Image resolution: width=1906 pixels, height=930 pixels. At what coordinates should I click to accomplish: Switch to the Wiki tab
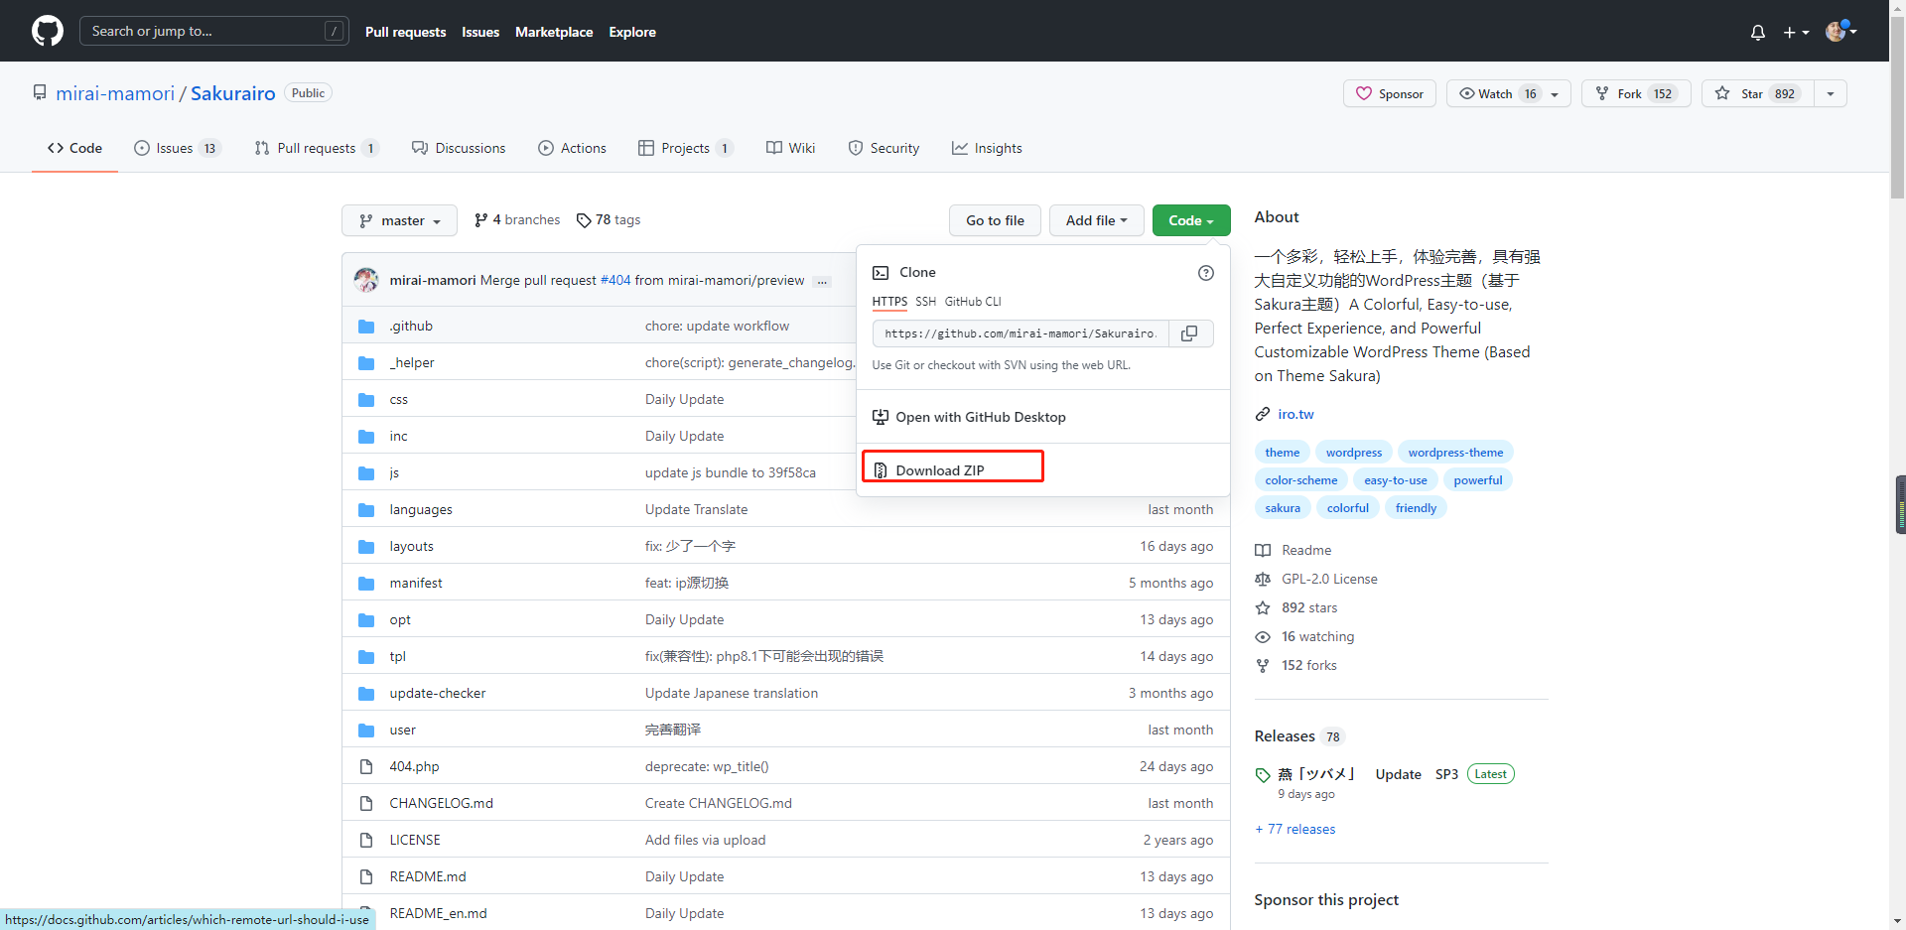[790, 148]
